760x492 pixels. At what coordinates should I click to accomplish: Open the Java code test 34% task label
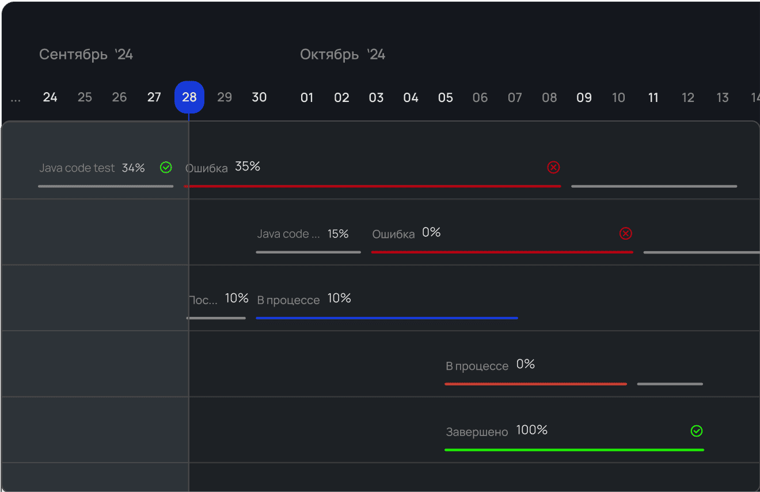pyautogui.click(x=77, y=168)
